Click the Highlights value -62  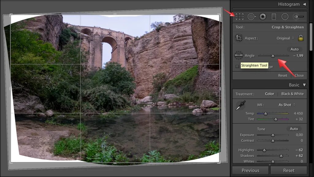pos(299,150)
